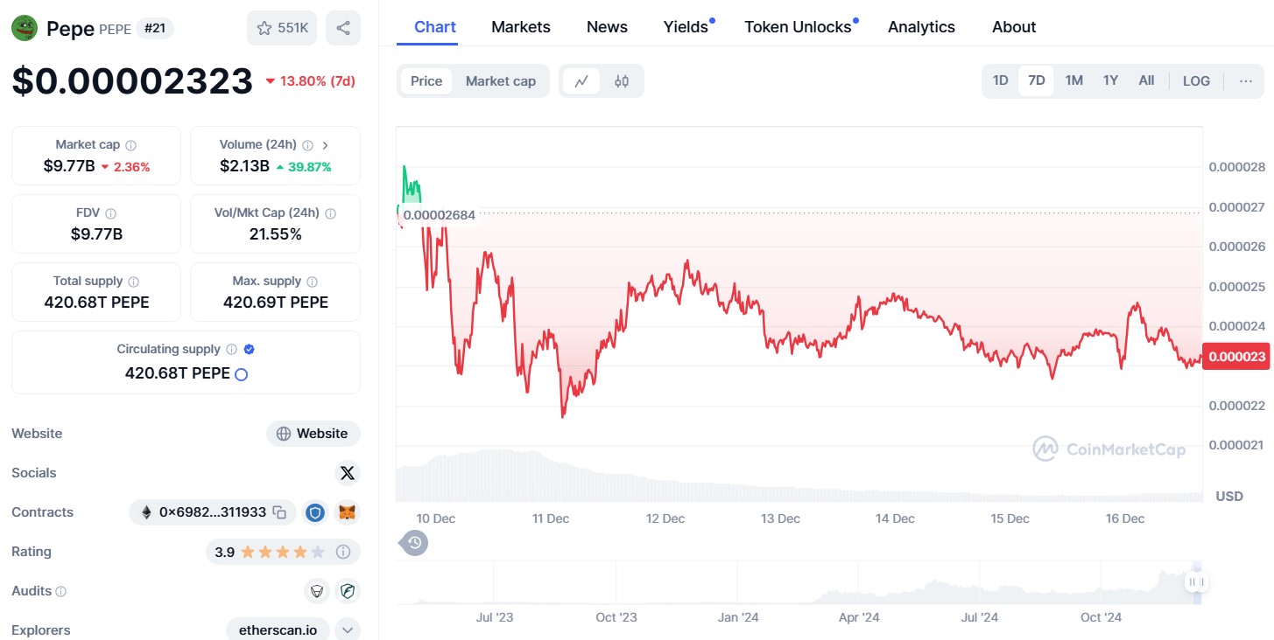Copy the contract address icon
Image resolution: width=1274 pixels, height=640 pixels.
click(x=279, y=512)
